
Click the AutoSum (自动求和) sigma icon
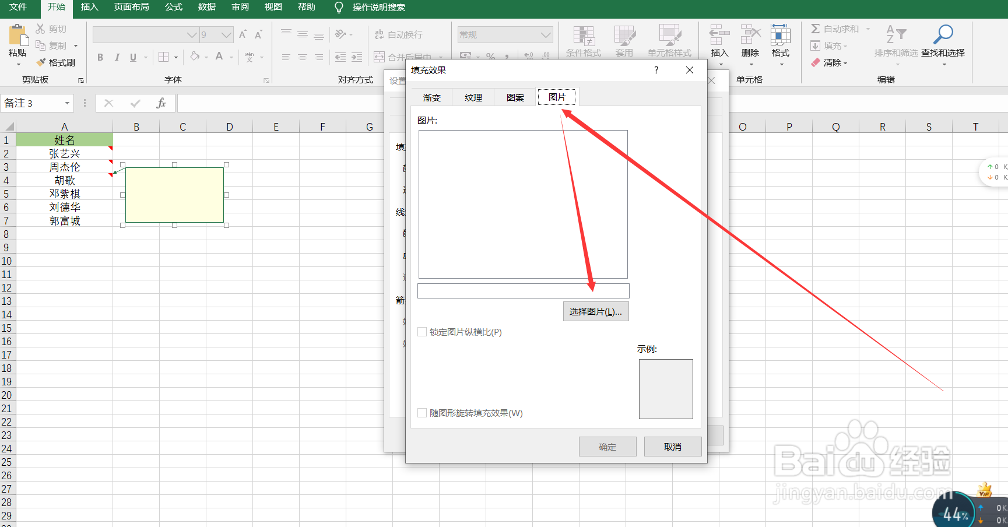tap(816, 29)
